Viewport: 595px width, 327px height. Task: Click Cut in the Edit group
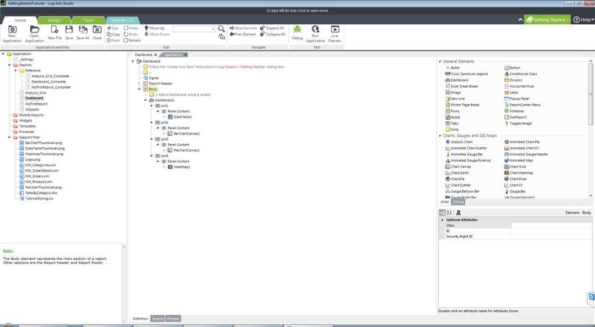point(112,28)
